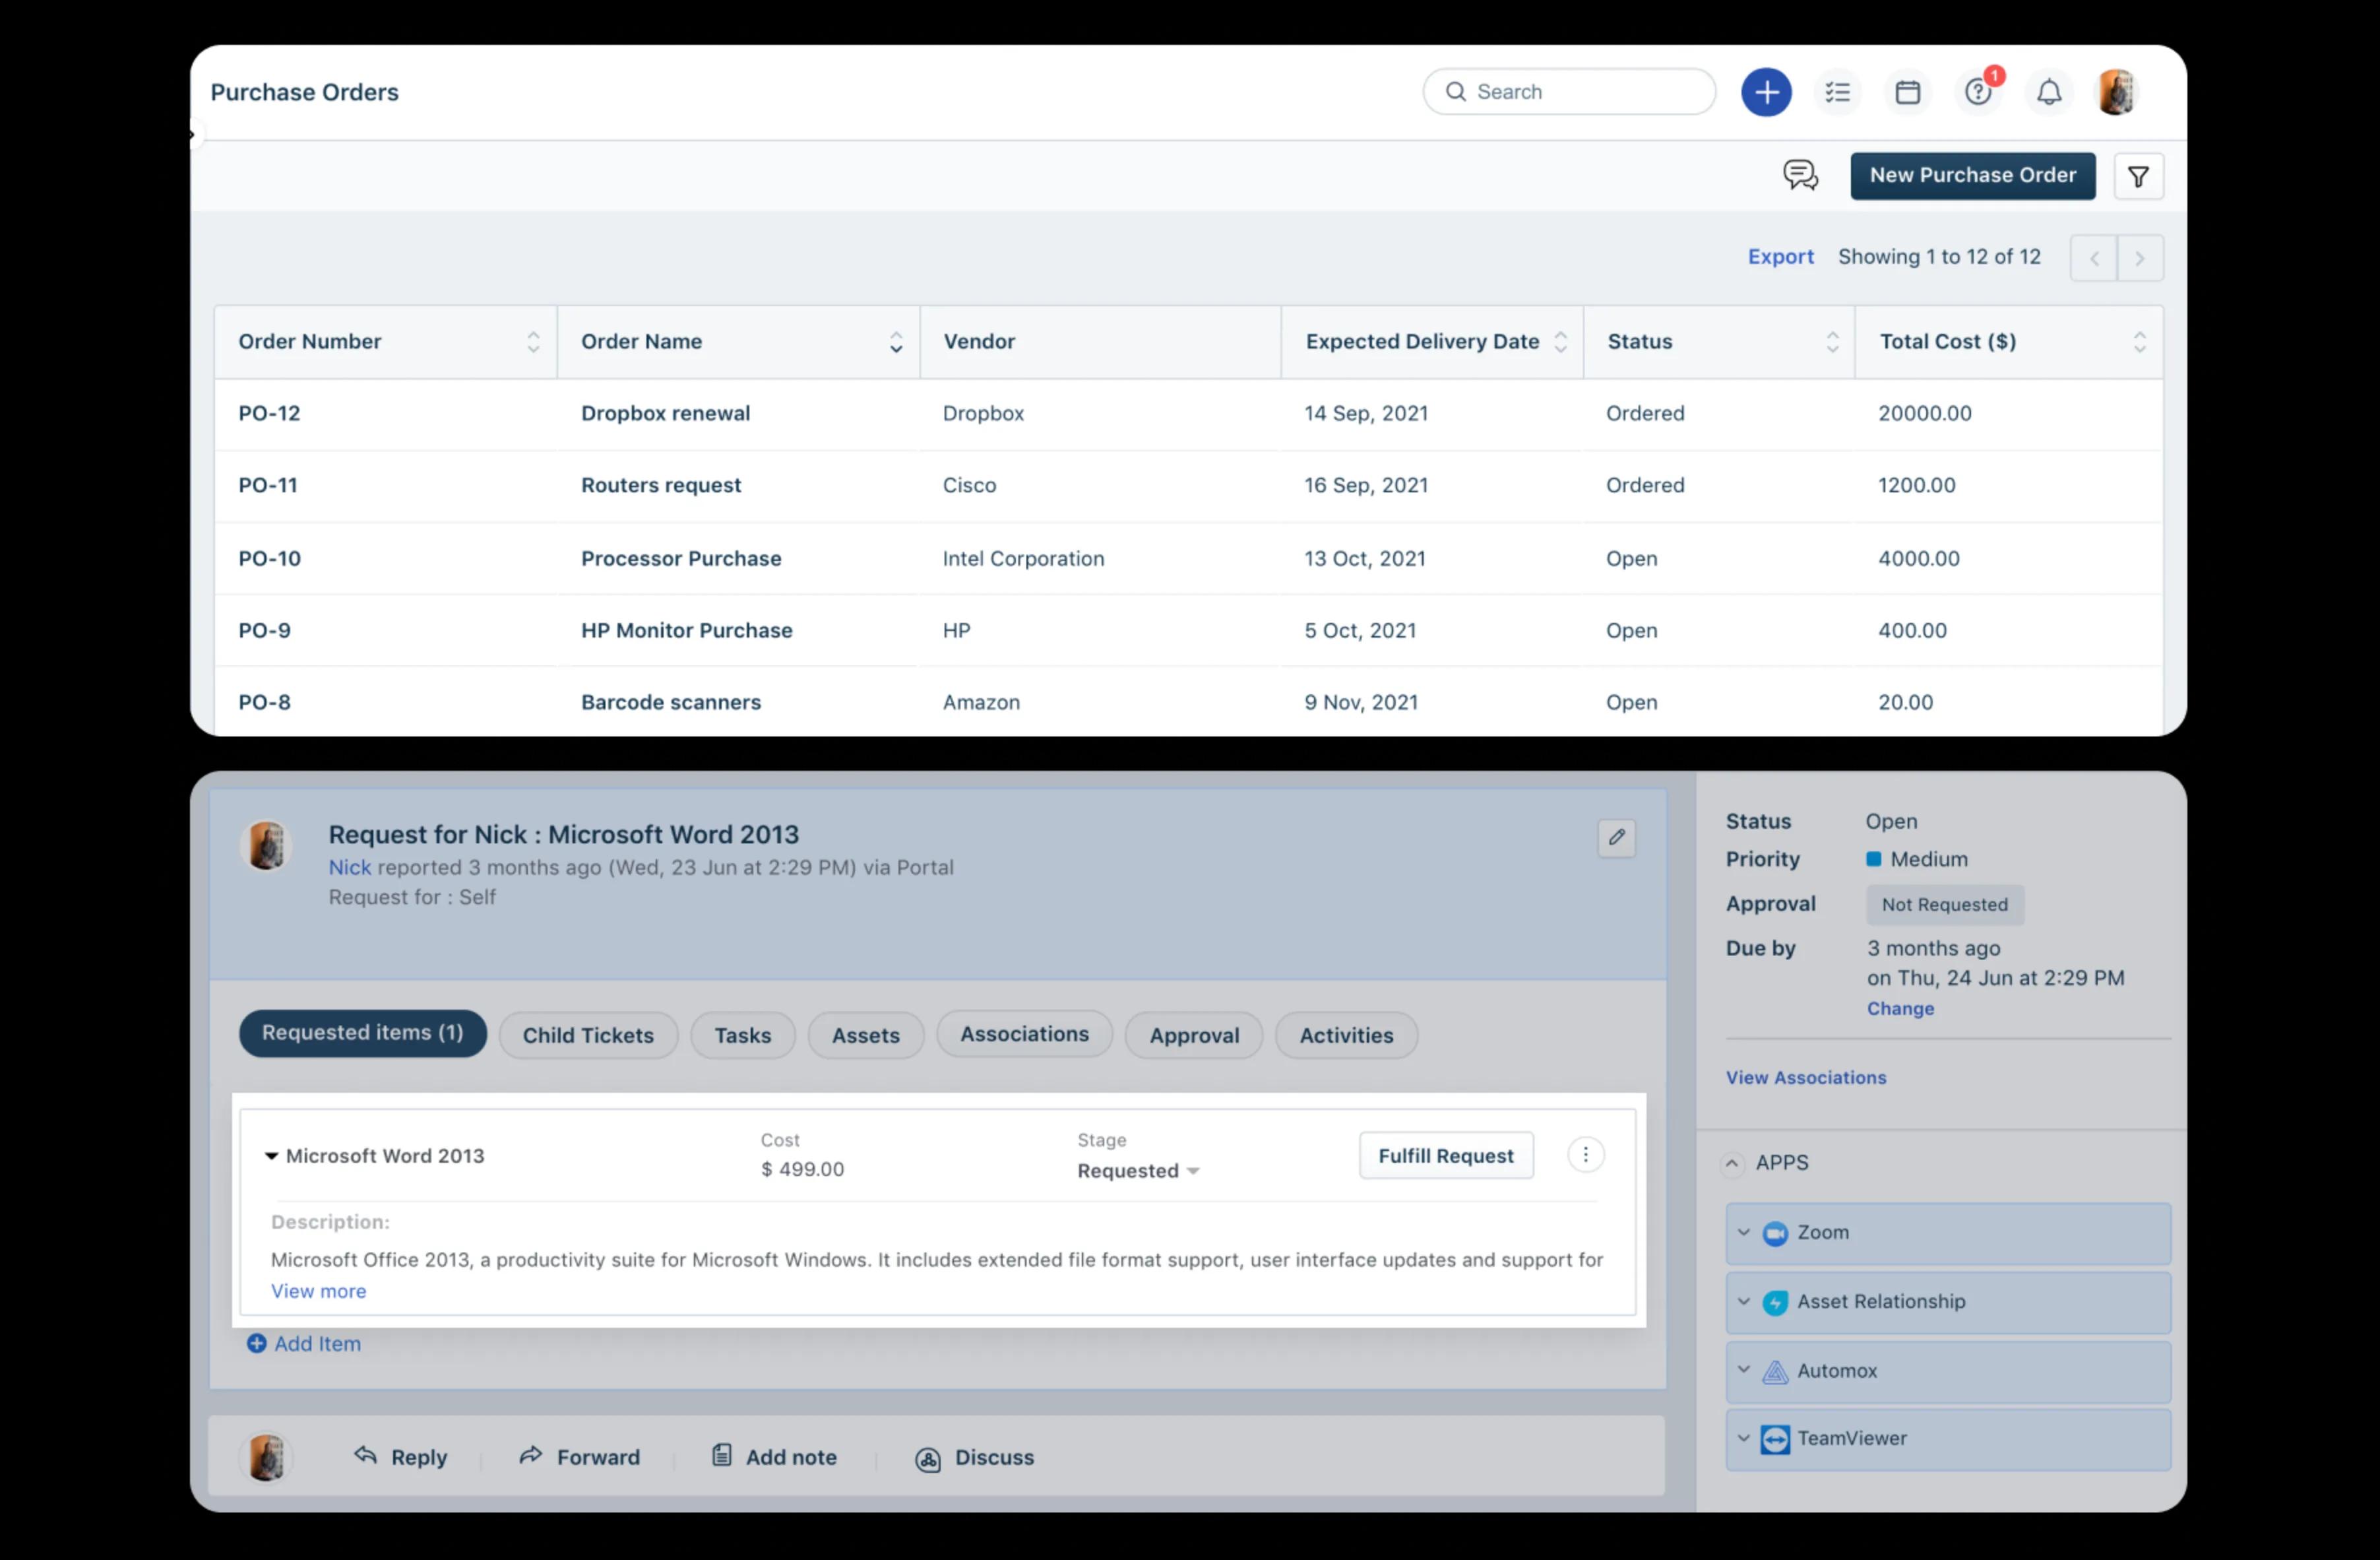This screenshot has height=1560, width=2380.
Task: Open View Associations link
Action: tap(1805, 1078)
